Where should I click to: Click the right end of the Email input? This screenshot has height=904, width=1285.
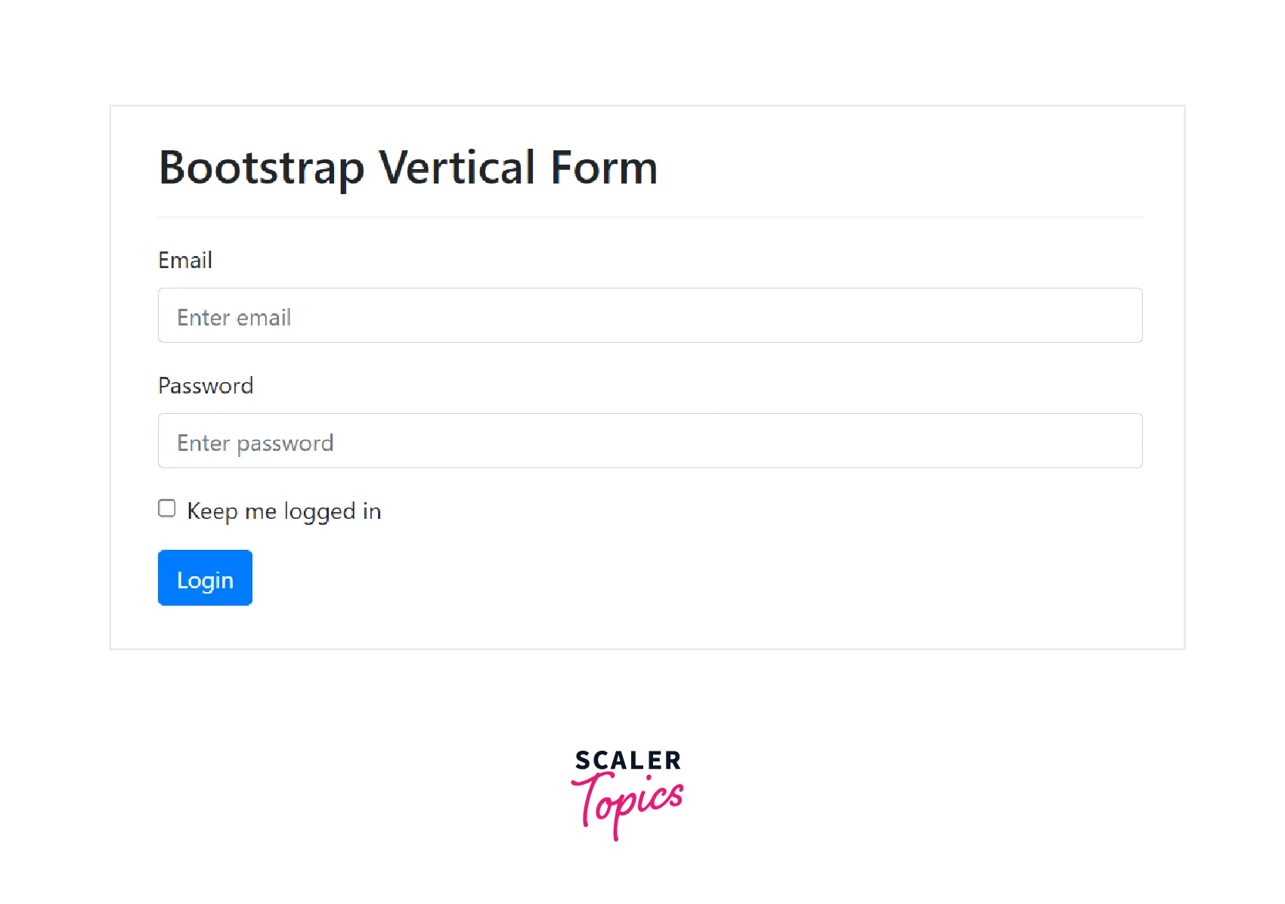(1119, 316)
